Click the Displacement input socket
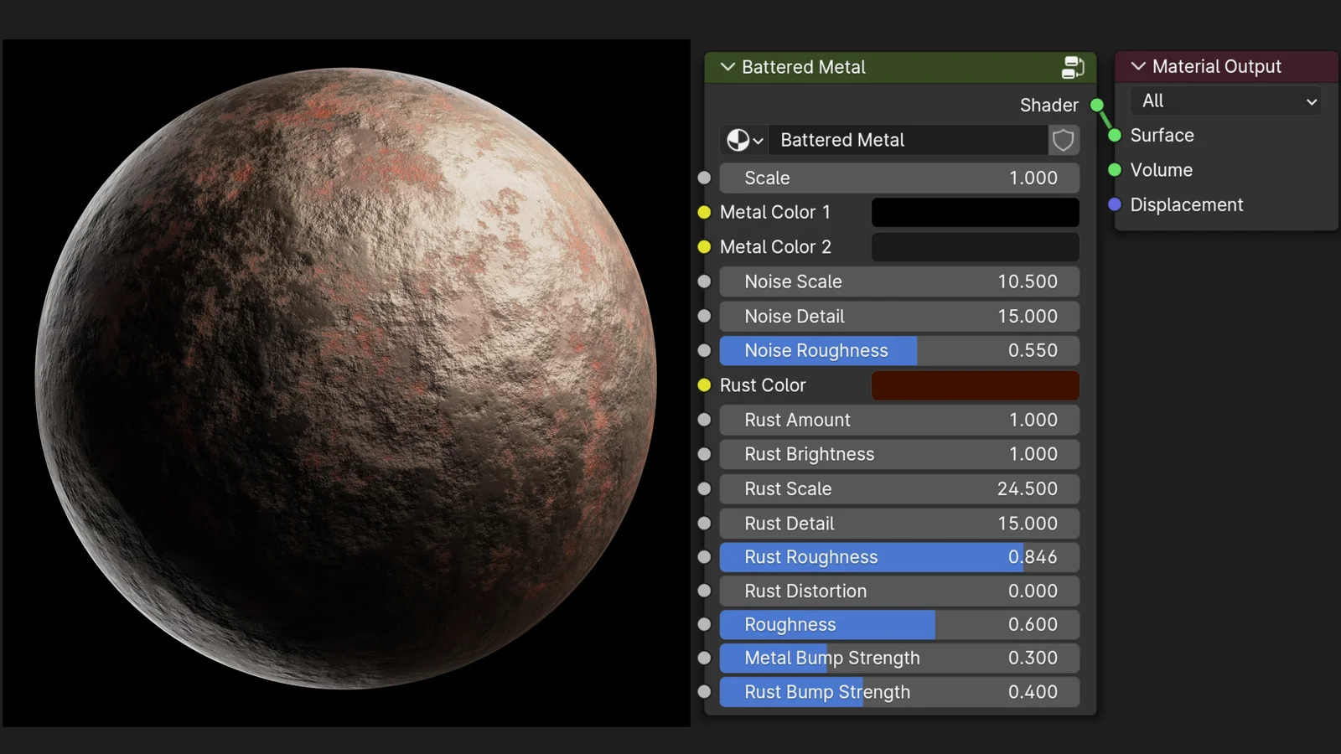The image size is (1341, 754). [x=1115, y=204]
